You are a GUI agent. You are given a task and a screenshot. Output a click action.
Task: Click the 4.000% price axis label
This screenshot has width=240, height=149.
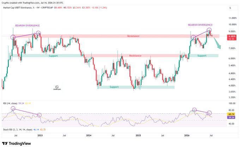pyautogui.click(x=233, y=85)
